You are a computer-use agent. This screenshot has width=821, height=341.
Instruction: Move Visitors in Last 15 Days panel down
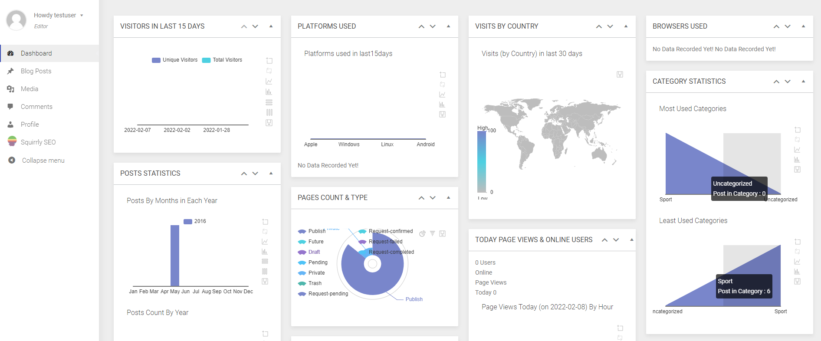coord(255,26)
